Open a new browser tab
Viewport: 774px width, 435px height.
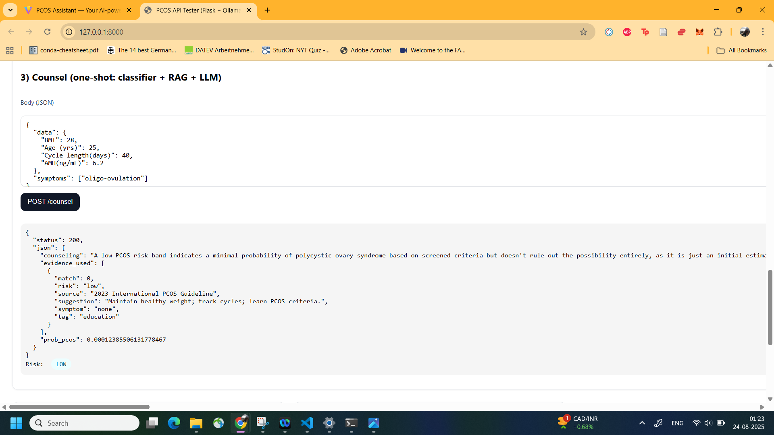tap(267, 10)
